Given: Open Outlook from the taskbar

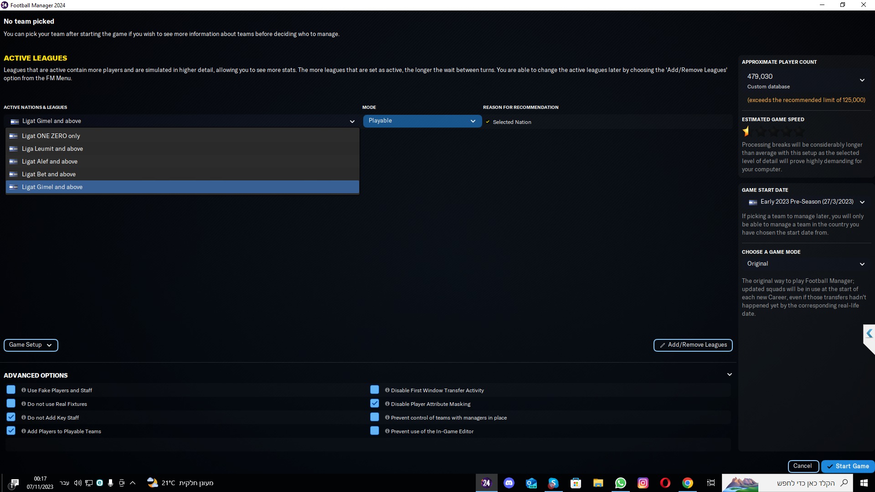Looking at the screenshot, I should click(531, 483).
